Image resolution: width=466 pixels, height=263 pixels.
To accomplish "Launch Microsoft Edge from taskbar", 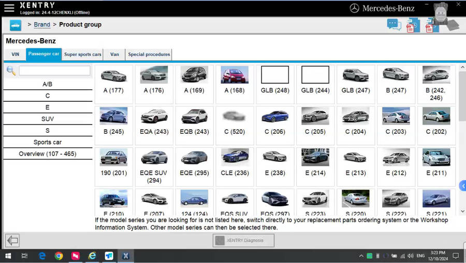I will tap(42, 256).
